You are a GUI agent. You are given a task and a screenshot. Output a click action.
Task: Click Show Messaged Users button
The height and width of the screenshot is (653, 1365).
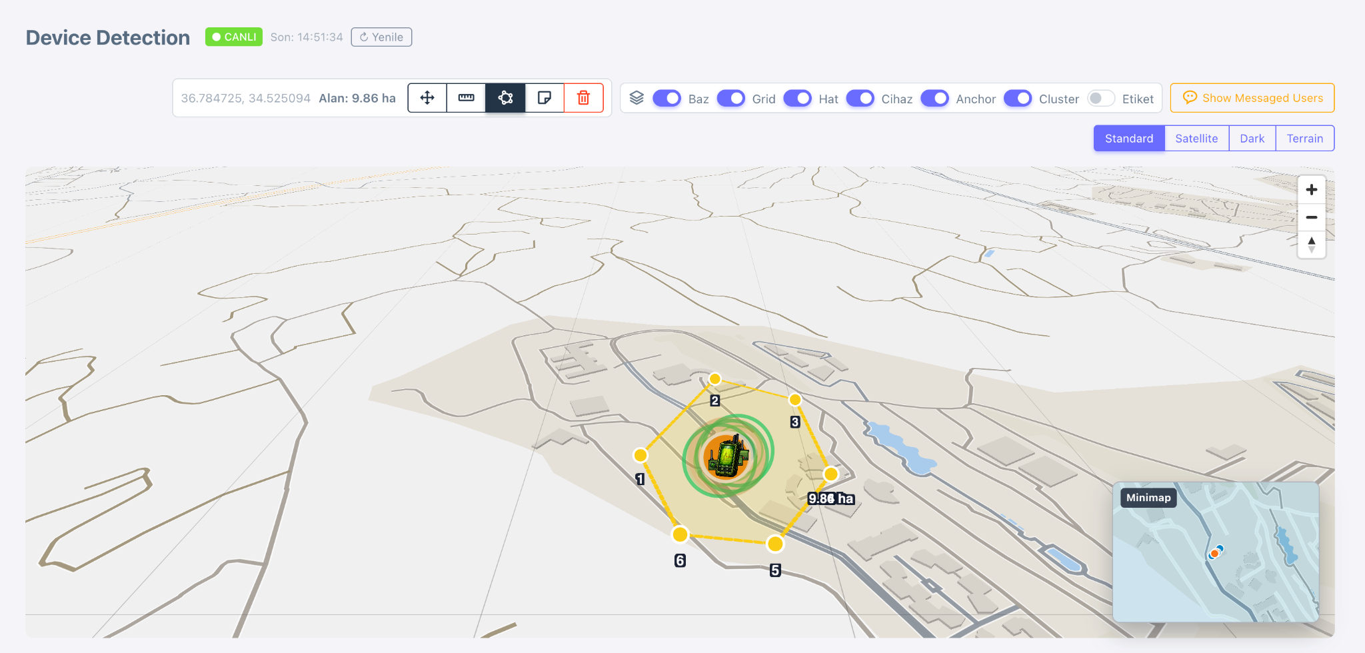pos(1252,98)
